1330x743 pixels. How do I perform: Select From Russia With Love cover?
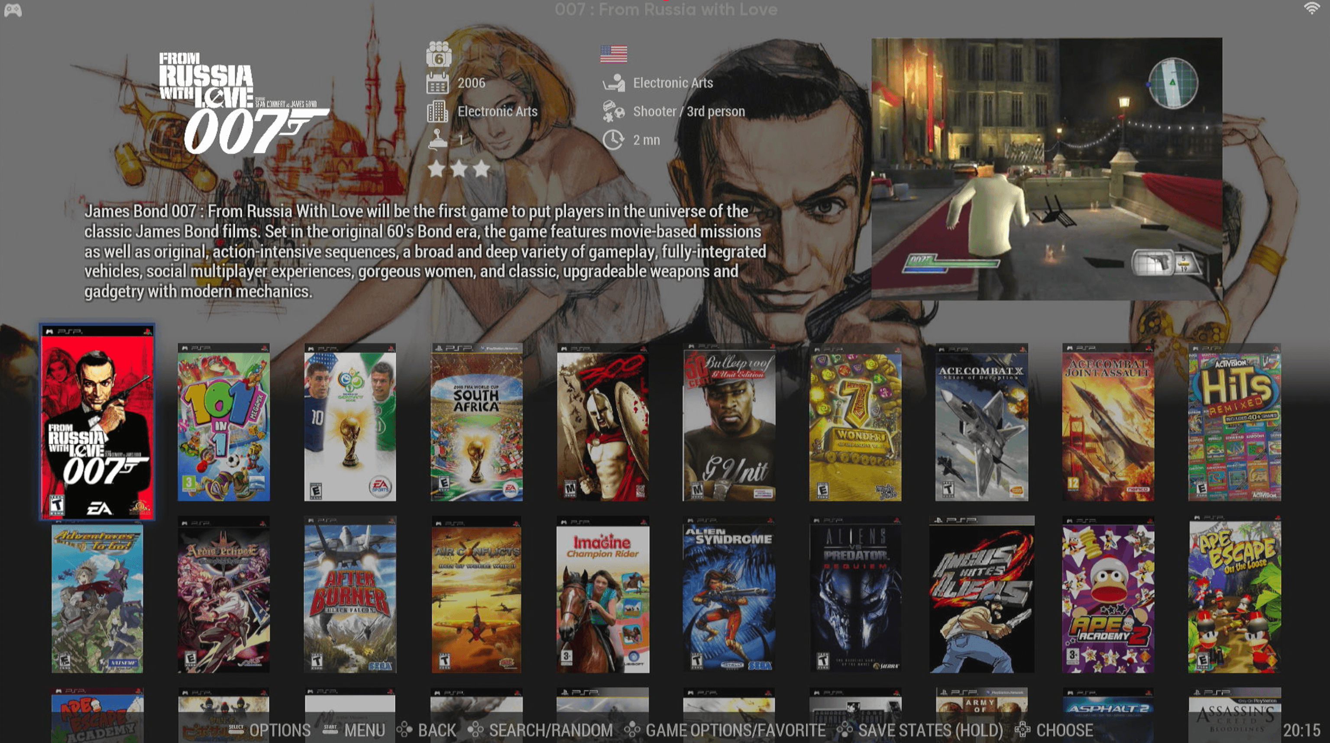(97, 422)
